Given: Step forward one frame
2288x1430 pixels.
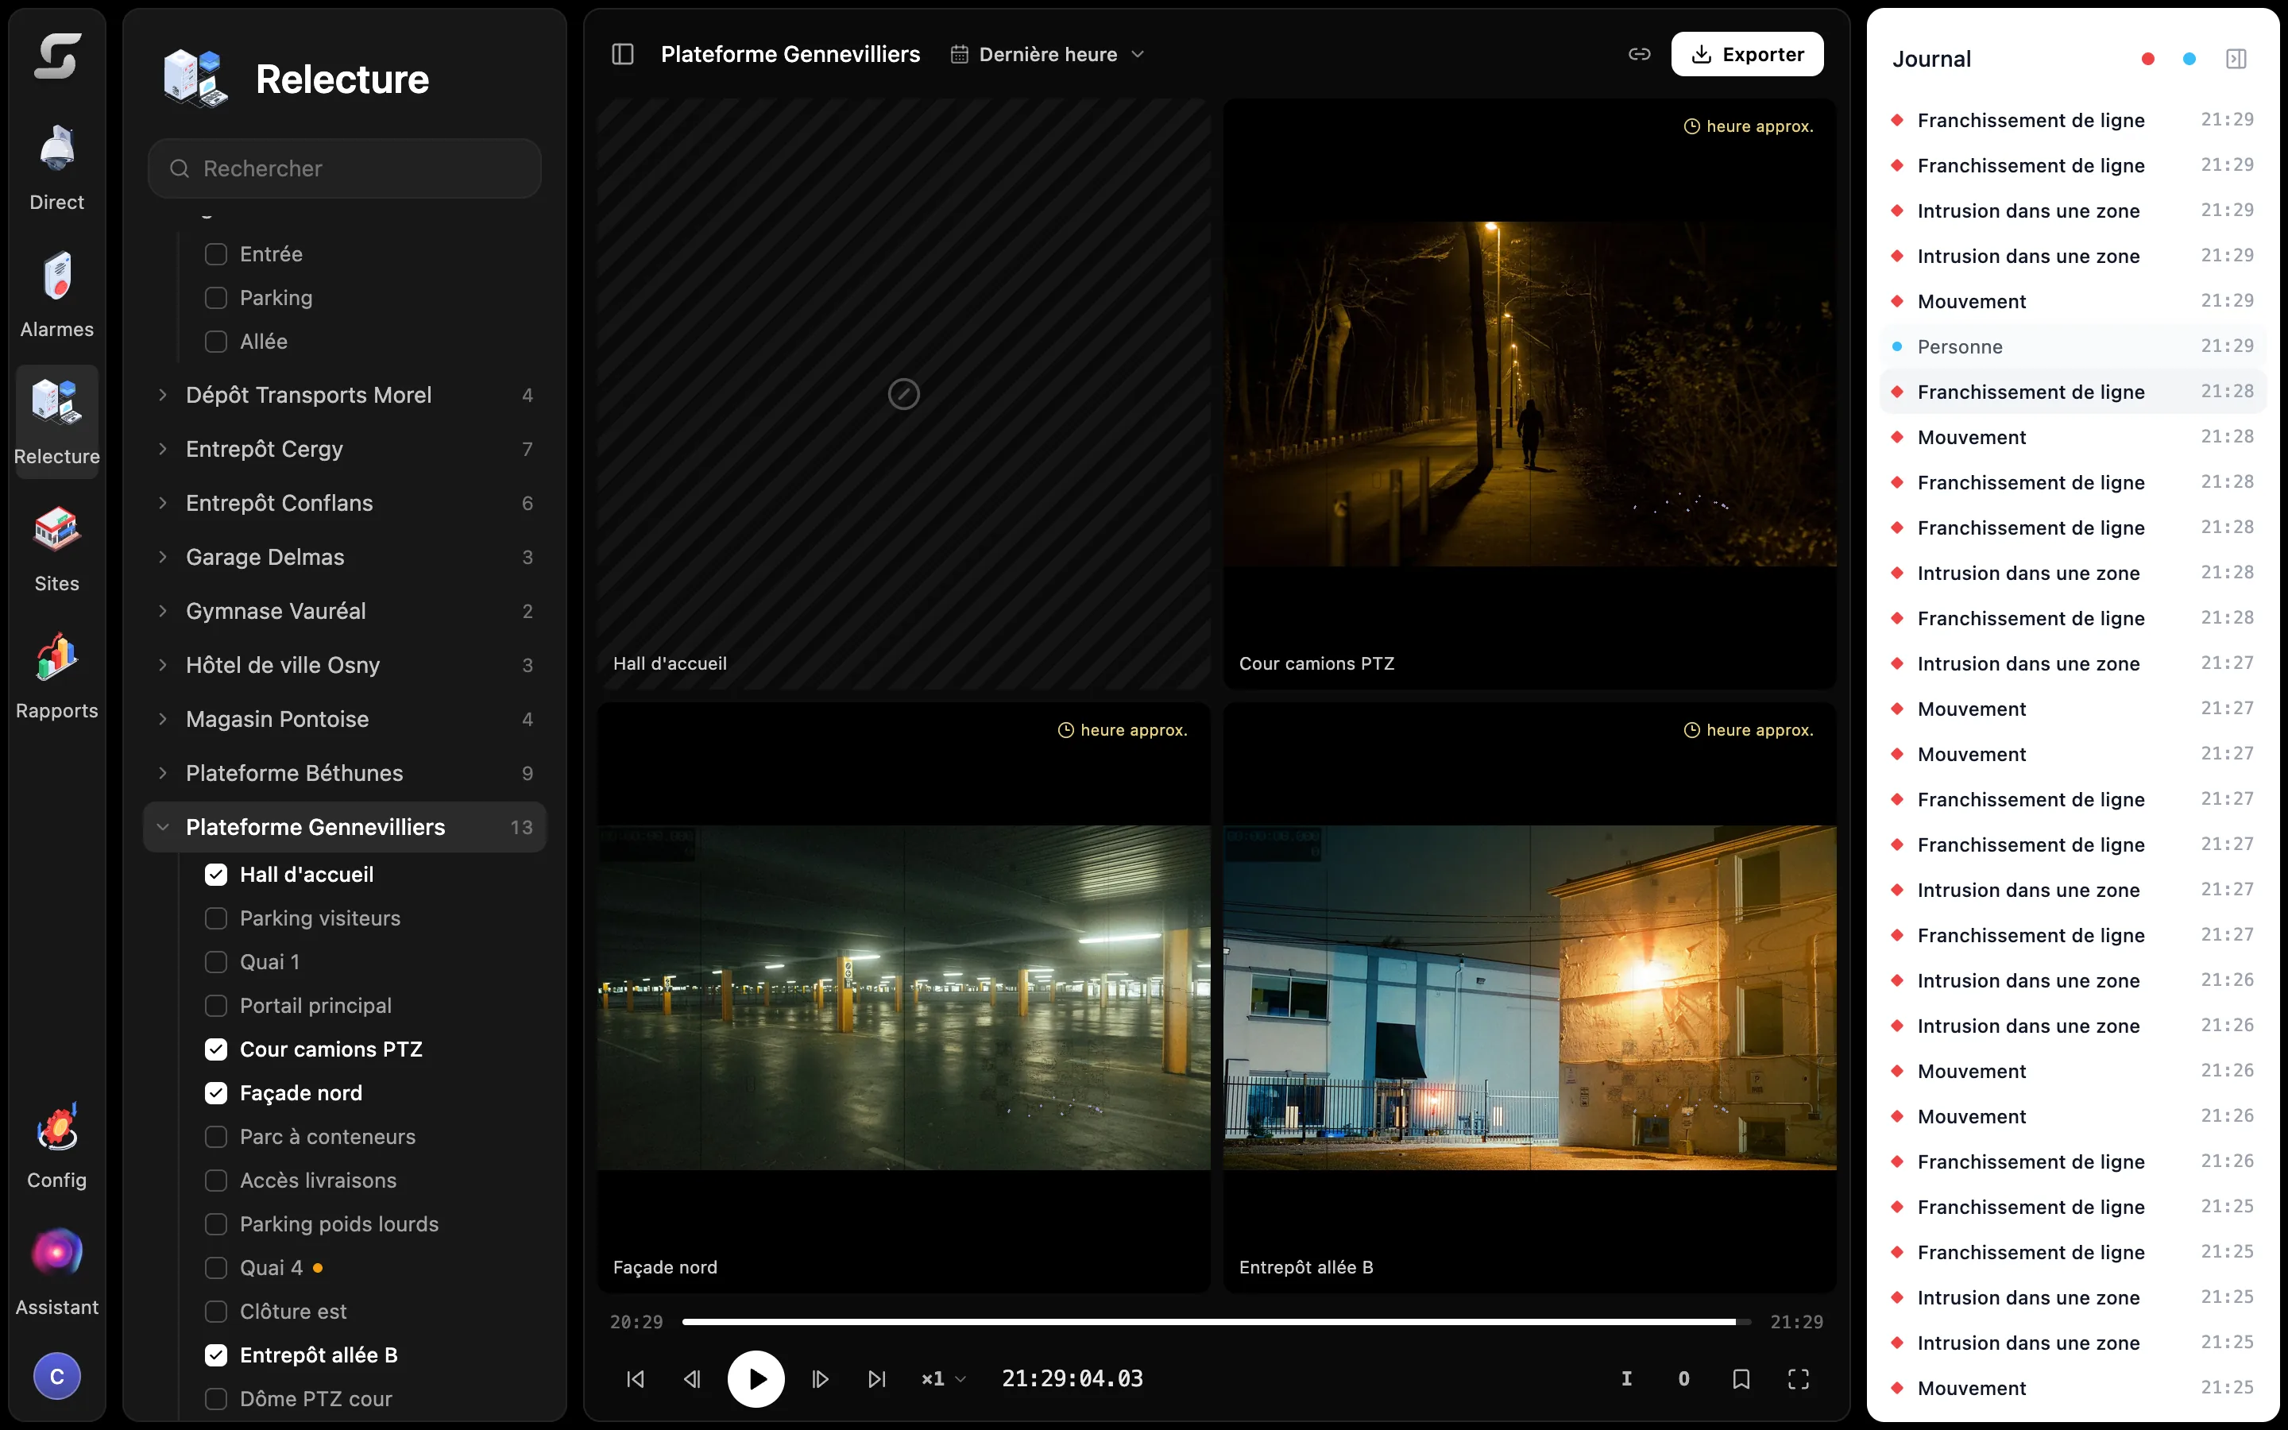Looking at the screenshot, I should click(x=820, y=1379).
